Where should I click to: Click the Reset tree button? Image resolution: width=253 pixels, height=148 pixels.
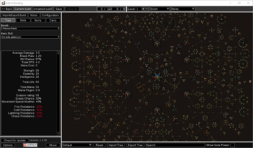tap(99, 145)
